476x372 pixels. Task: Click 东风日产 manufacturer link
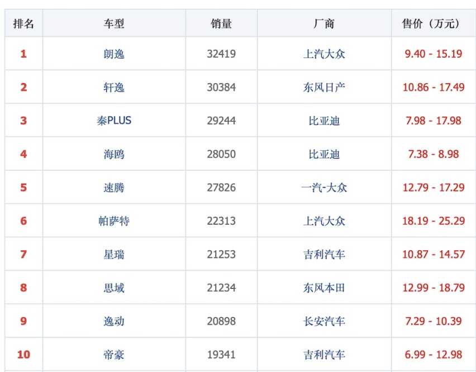pos(324,87)
